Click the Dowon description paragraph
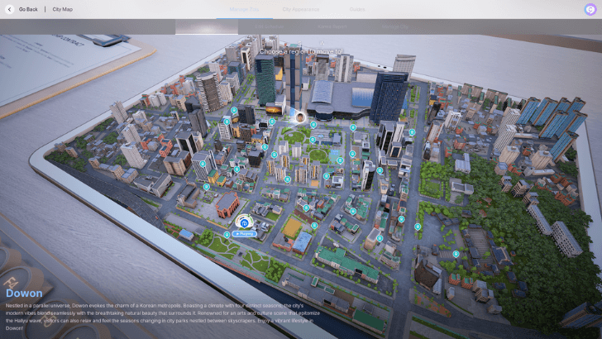 click(165, 315)
